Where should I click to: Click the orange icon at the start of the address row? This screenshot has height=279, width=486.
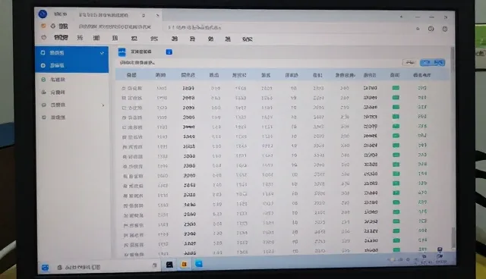point(43,26)
